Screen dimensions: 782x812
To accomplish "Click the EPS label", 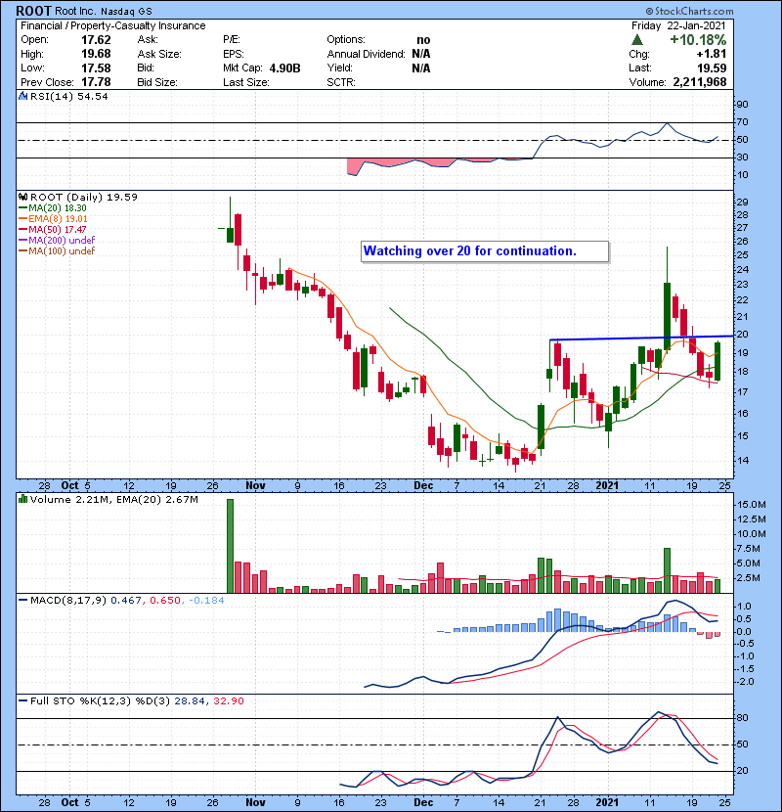I will click(x=234, y=54).
